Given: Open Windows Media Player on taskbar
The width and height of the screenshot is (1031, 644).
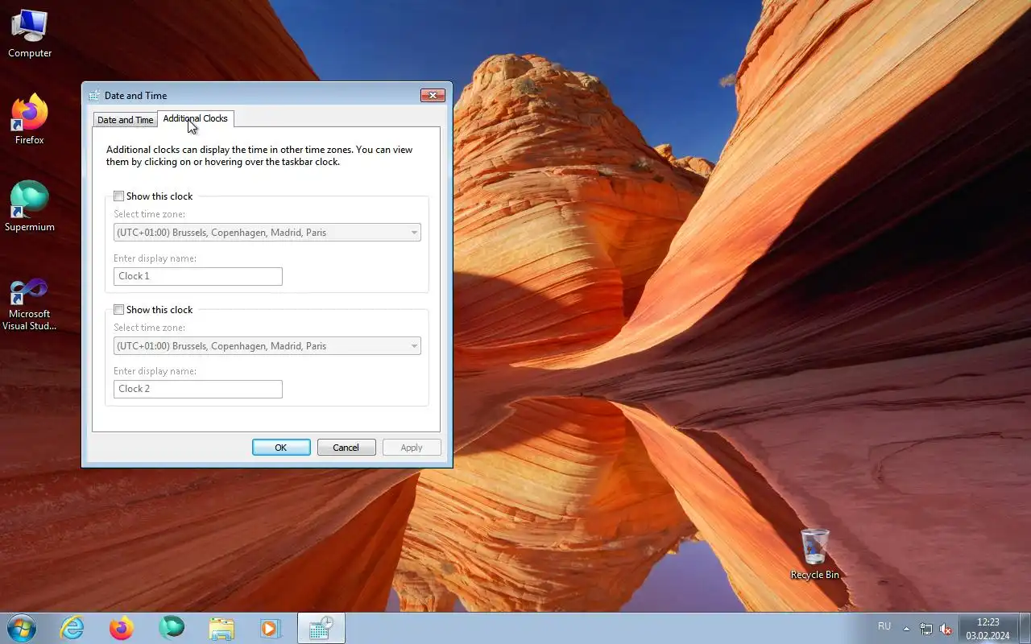Looking at the screenshot, I should pos(270,628).
